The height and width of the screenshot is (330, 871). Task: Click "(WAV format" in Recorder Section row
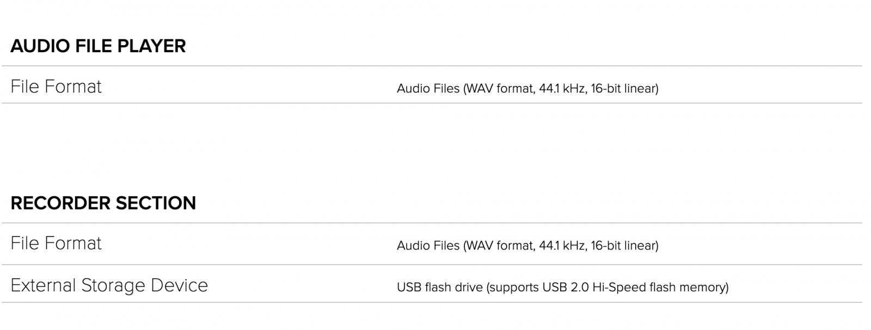tap(498, 246)
